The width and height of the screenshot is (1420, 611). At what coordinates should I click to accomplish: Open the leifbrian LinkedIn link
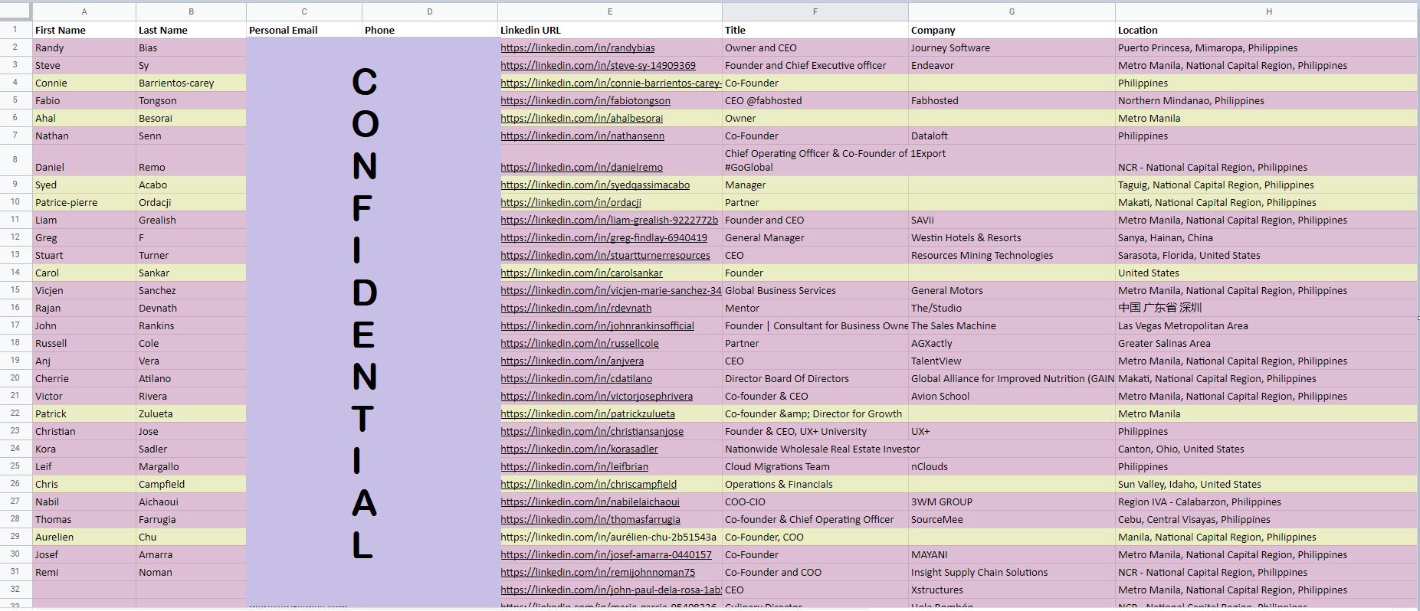575,466
